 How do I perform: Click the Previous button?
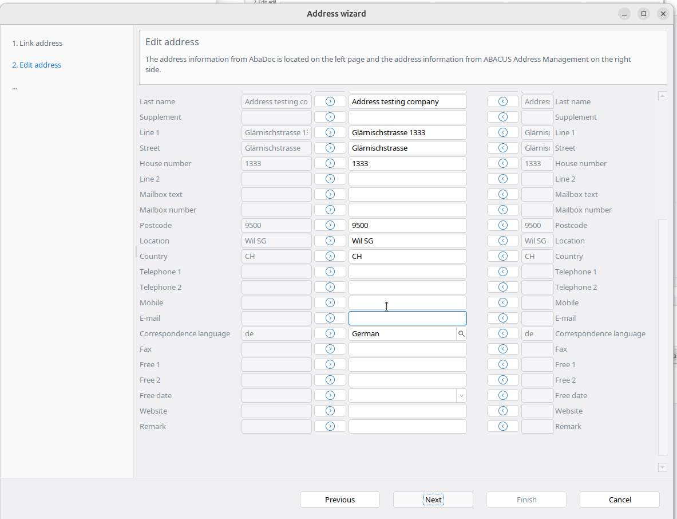(339, 500)
